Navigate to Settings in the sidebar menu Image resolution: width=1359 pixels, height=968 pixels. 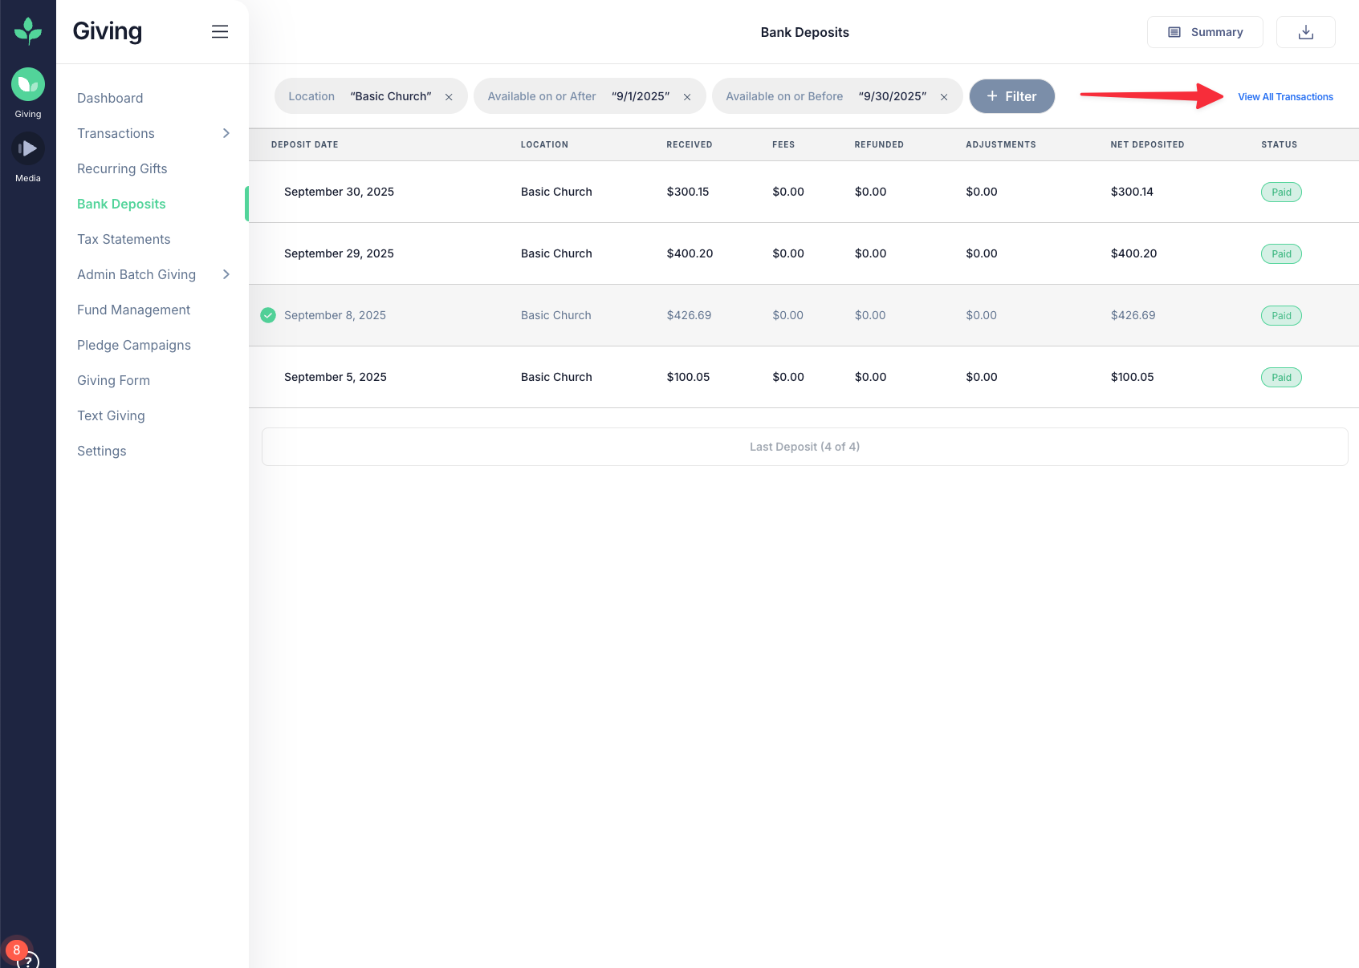point(101,451)
